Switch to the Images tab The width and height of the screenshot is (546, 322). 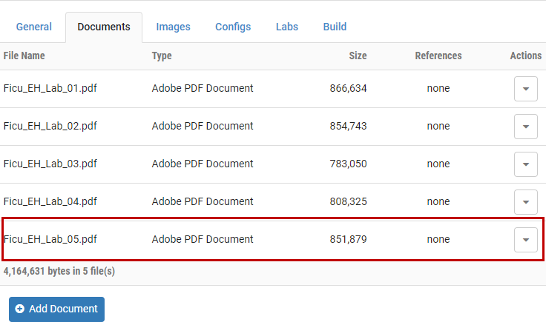click(x=173, y=27)
